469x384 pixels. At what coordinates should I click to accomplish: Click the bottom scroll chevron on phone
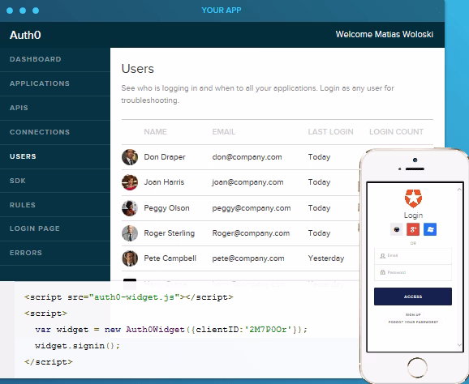[459, 345]
